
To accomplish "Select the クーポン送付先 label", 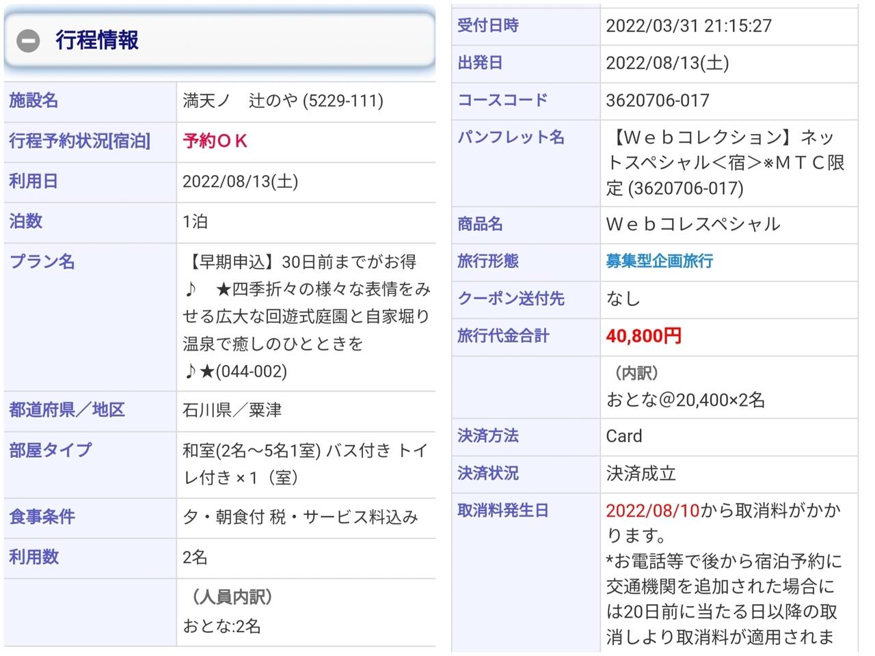I will [511, 299].
